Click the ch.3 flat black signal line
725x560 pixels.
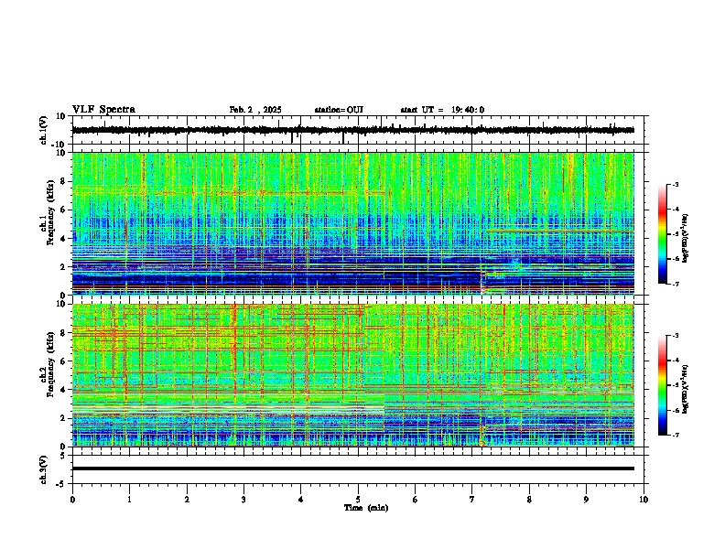pyautogui.click(x=352, y=468)
